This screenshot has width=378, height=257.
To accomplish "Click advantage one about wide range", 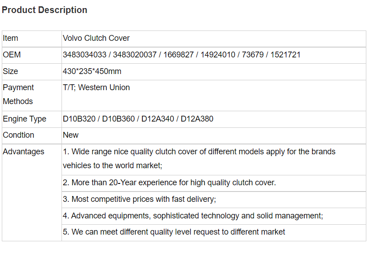I will click(x=199, y=158).
